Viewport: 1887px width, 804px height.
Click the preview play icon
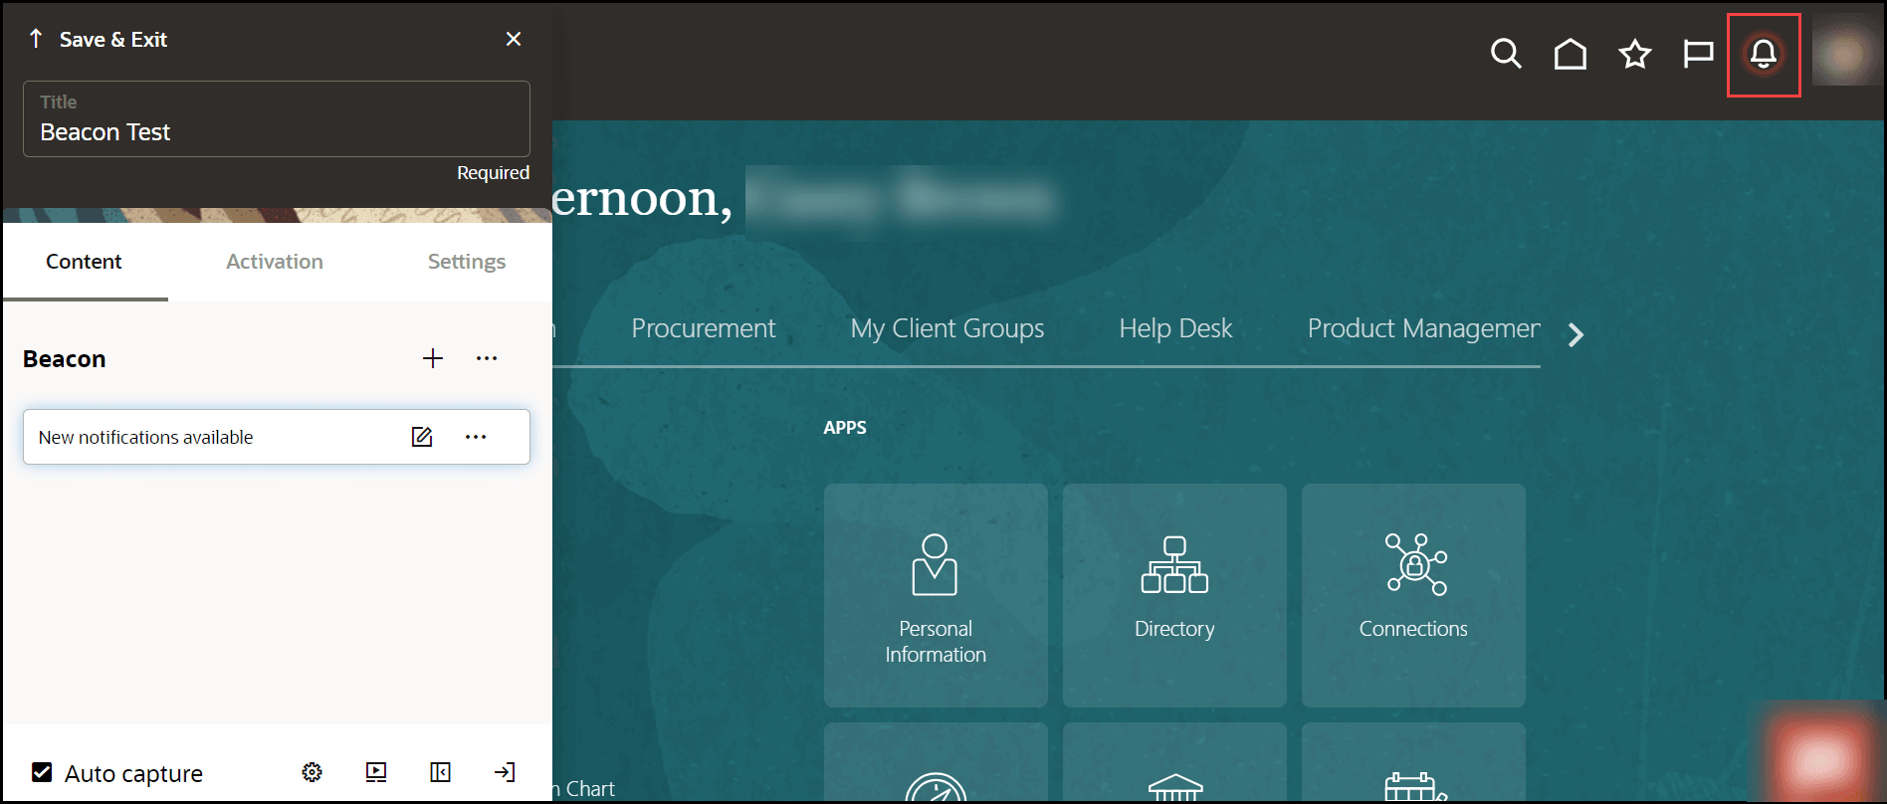tap(376, 772)
